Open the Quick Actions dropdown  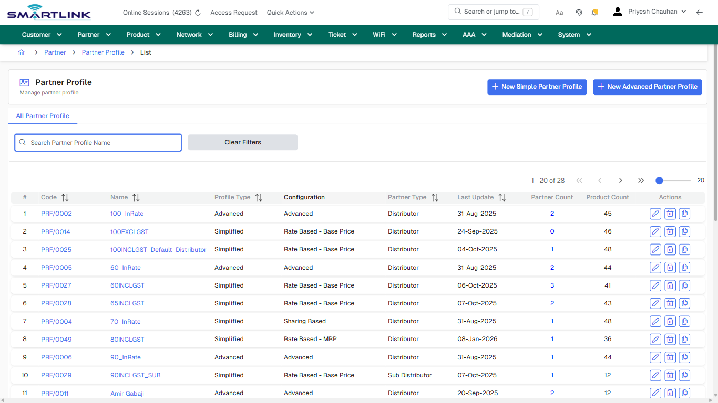pyautogui.click(x=290, y=12)
